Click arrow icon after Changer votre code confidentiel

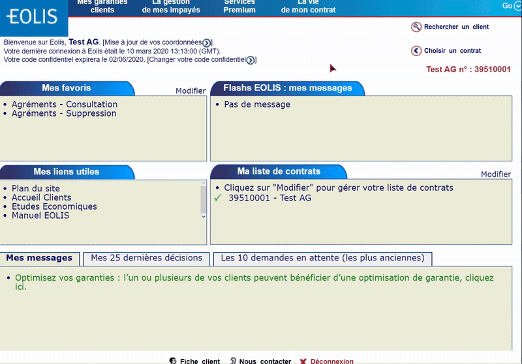[251, 60]
